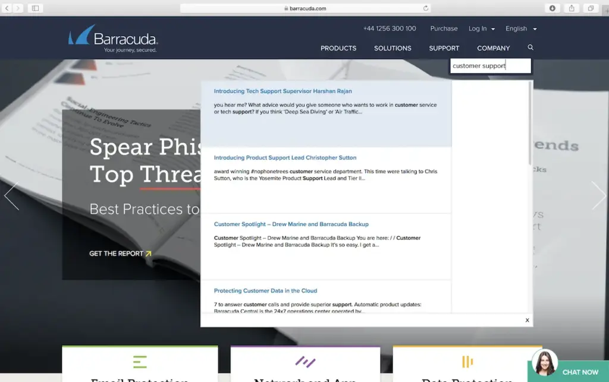
Task: Open Introducing Tech Support Supervisor Harshan Rajan result
Action: click(x=282, y=91)
